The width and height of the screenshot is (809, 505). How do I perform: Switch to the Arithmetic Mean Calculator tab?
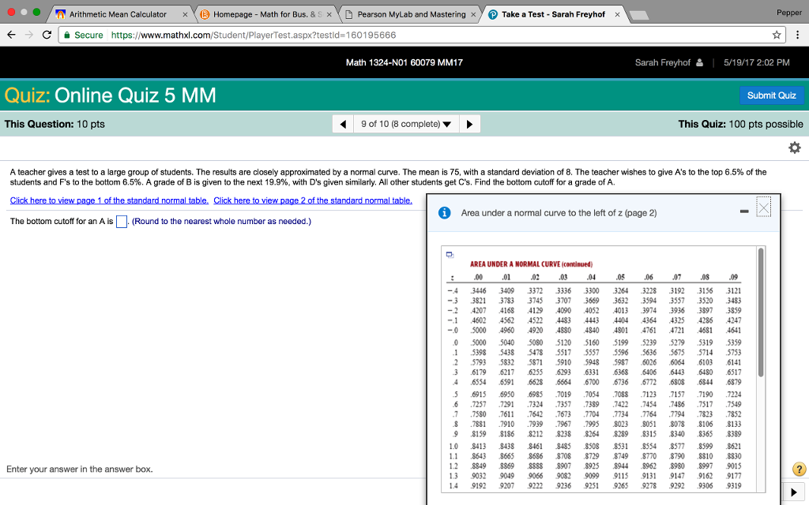[117, 14]
